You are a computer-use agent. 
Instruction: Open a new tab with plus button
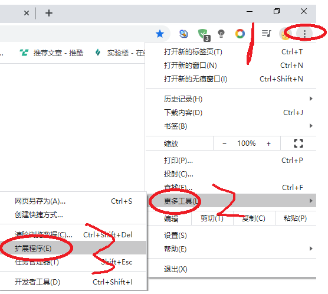[49, 13]
